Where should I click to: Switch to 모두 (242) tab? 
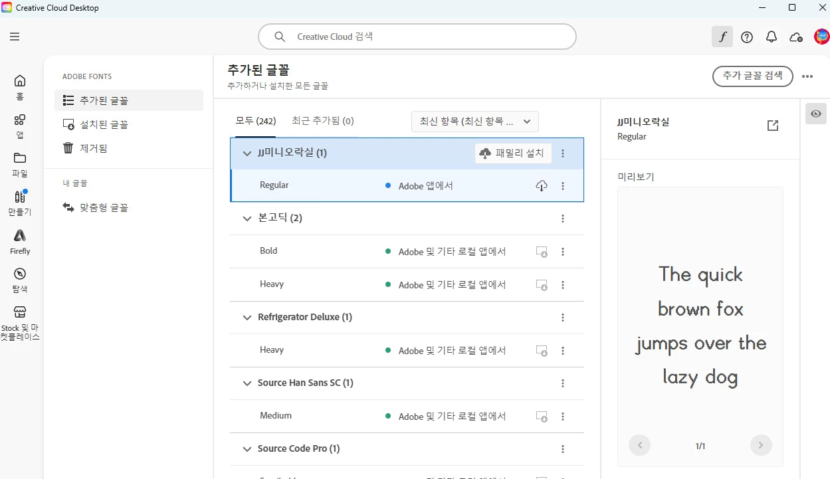point(256,121)
